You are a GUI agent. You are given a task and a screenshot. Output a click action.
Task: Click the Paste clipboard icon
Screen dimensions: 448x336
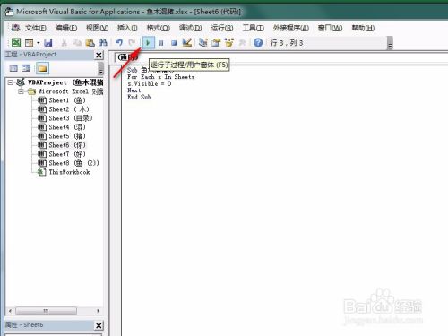click(90, 43)
